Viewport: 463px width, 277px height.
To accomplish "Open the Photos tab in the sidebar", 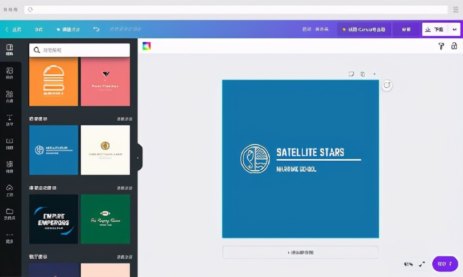I will click(x=9, y=73).
